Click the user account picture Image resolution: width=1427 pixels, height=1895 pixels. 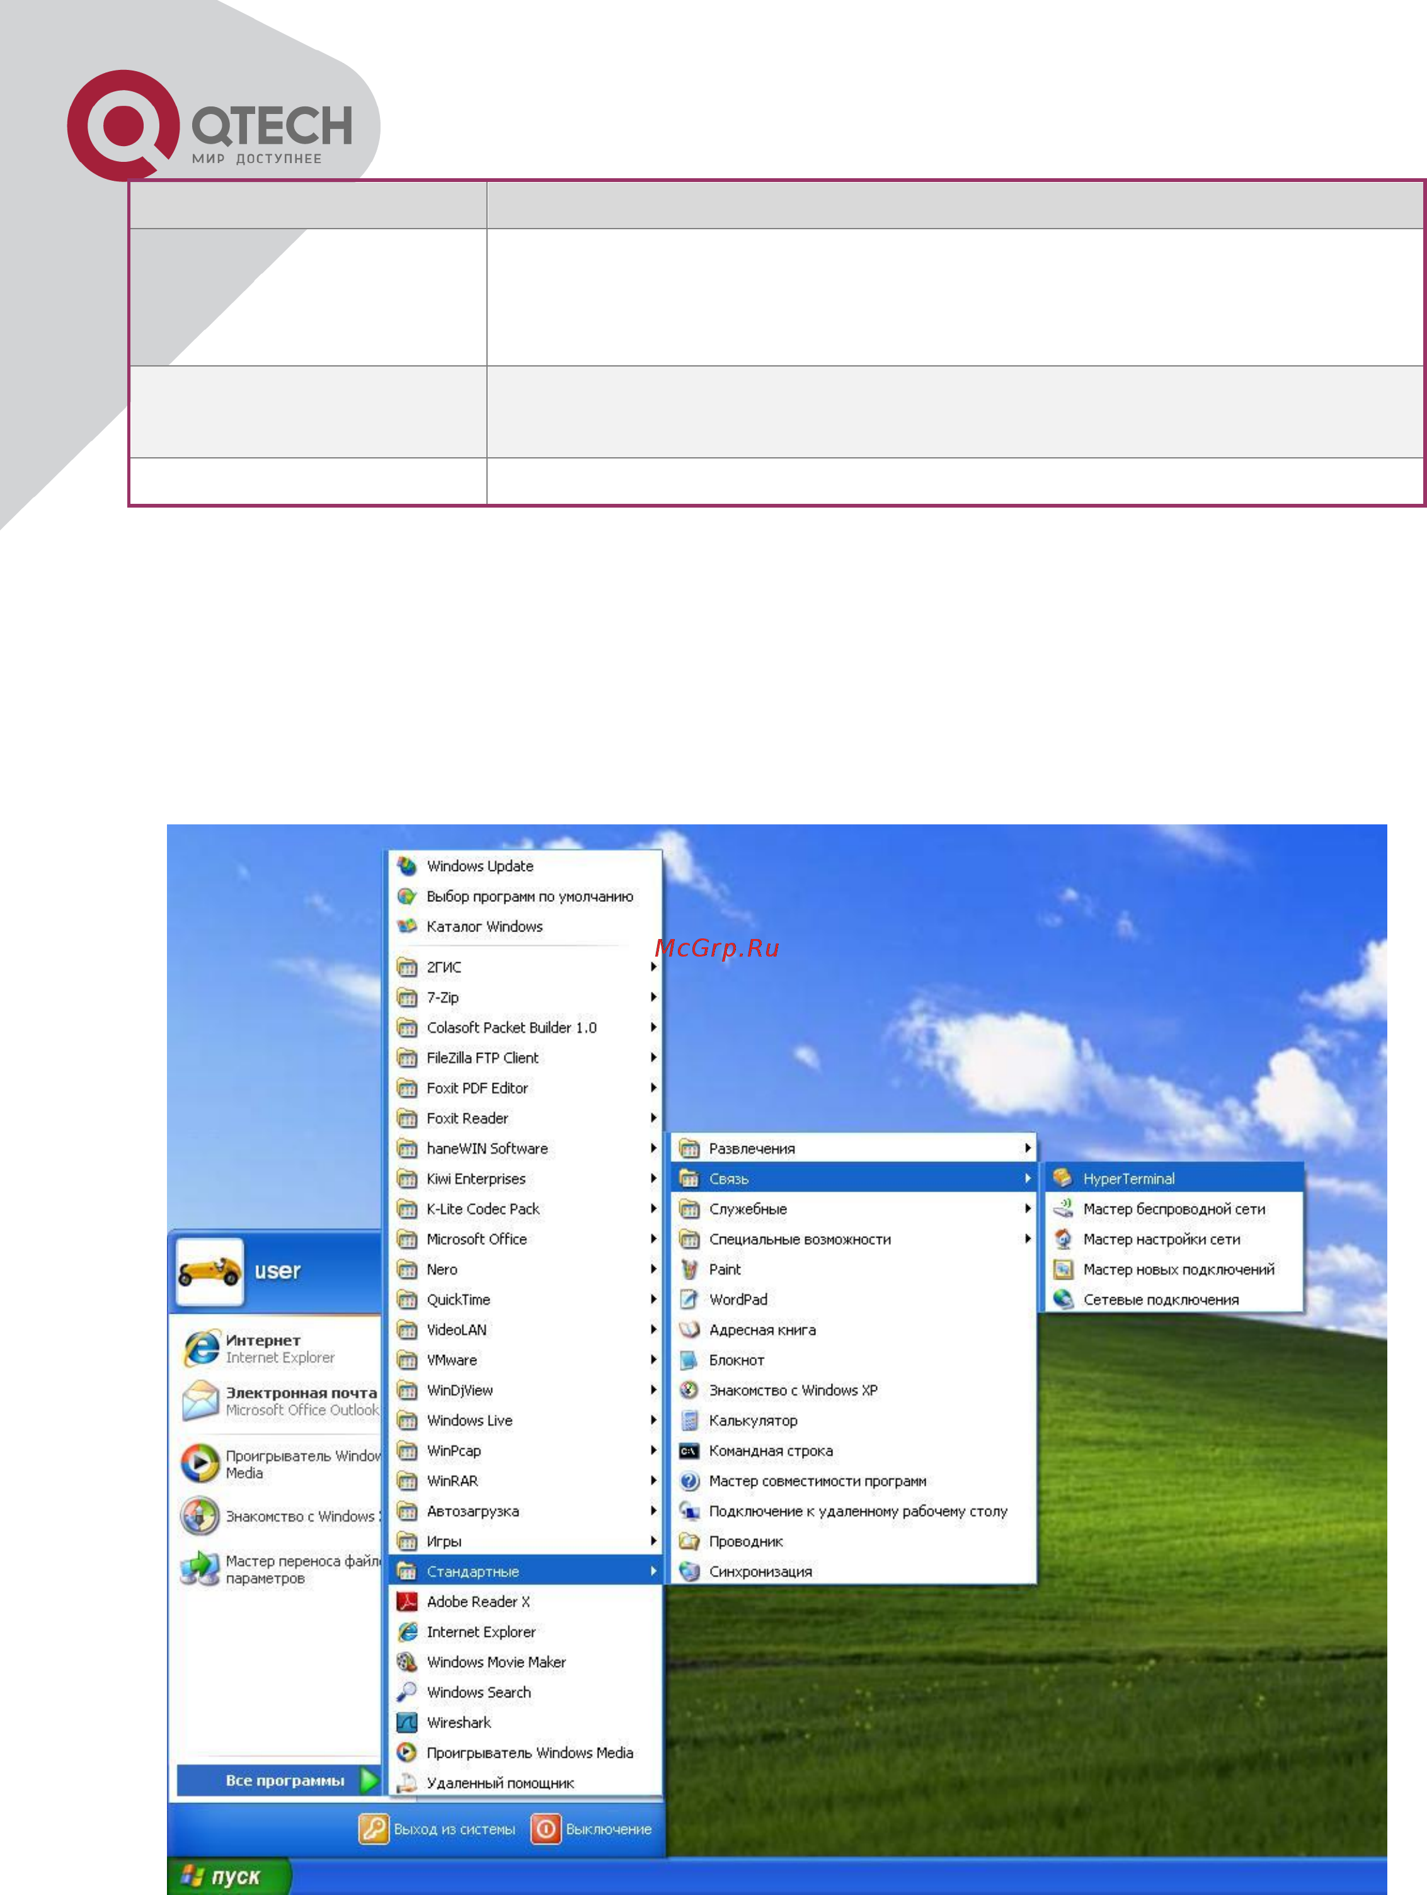[x=209, y=1272]
